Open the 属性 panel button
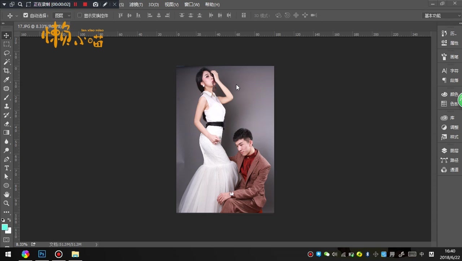Image resolution: width=462 pixels, height=261 pixels. [x=450, y=43]
